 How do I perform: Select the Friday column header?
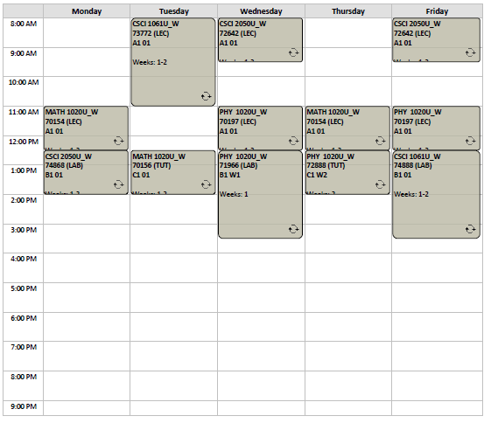437,11
